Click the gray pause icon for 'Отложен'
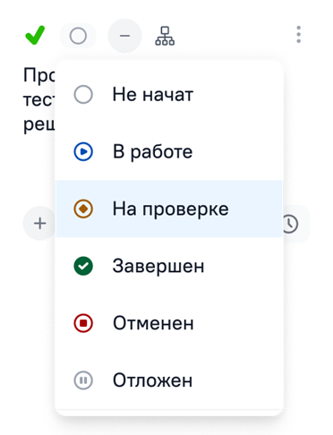 pos(83,380)
